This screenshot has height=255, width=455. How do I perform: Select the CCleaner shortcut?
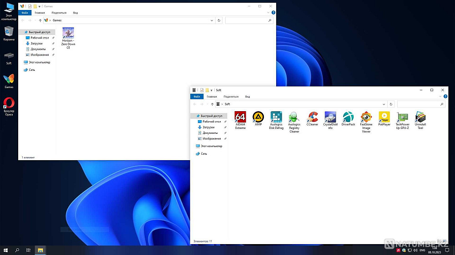tap(312, 119)
